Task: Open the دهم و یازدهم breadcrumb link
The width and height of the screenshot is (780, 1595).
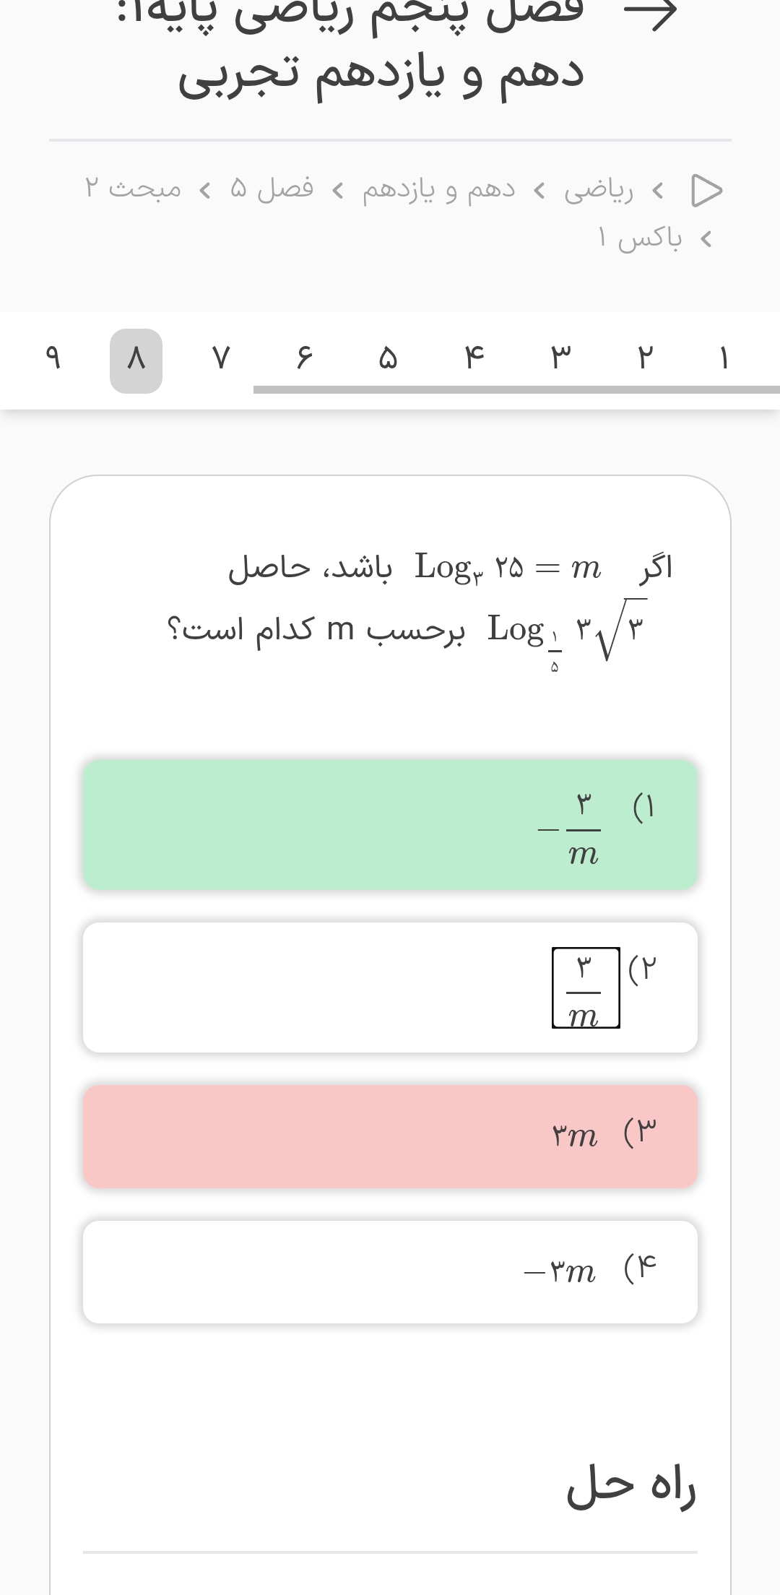Action: [x=438, y=190]
